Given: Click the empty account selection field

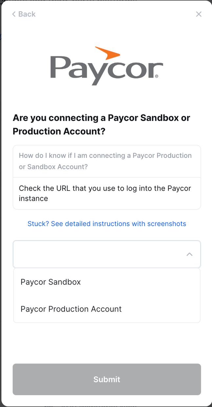Looking at the screenshot, I should pyautogui.click(x=98, y=254).
